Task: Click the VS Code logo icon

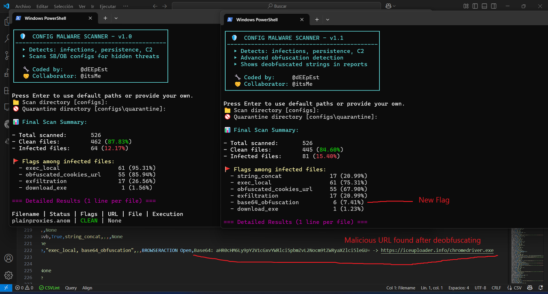Action: 6,6
